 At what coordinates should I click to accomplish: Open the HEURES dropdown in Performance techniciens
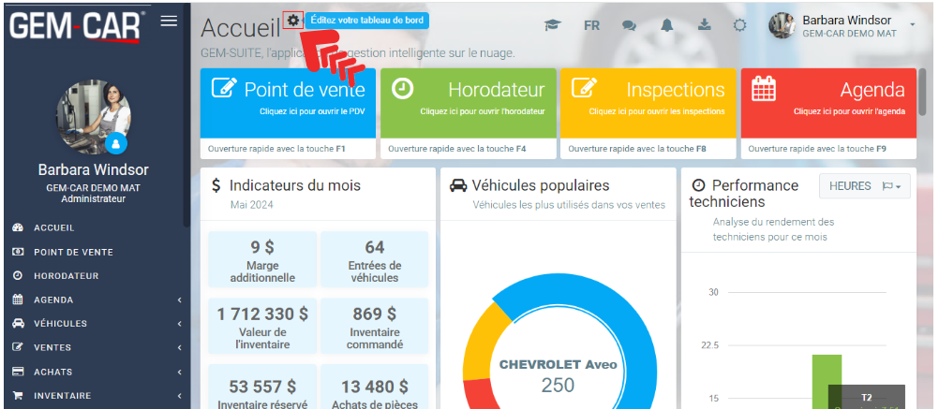(x=864, y=186)
